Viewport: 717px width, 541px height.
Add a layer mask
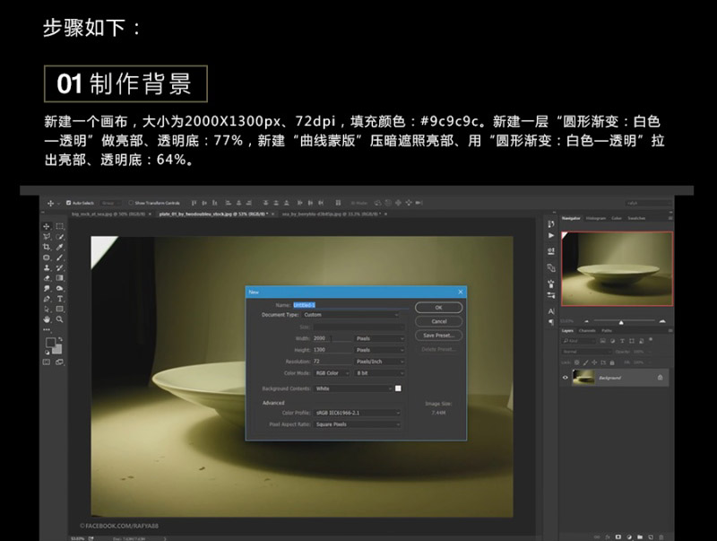pos(618,537)
